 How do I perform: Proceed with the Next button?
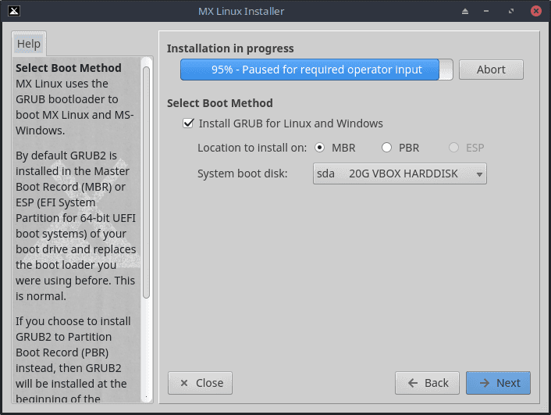tap(498, 383)
